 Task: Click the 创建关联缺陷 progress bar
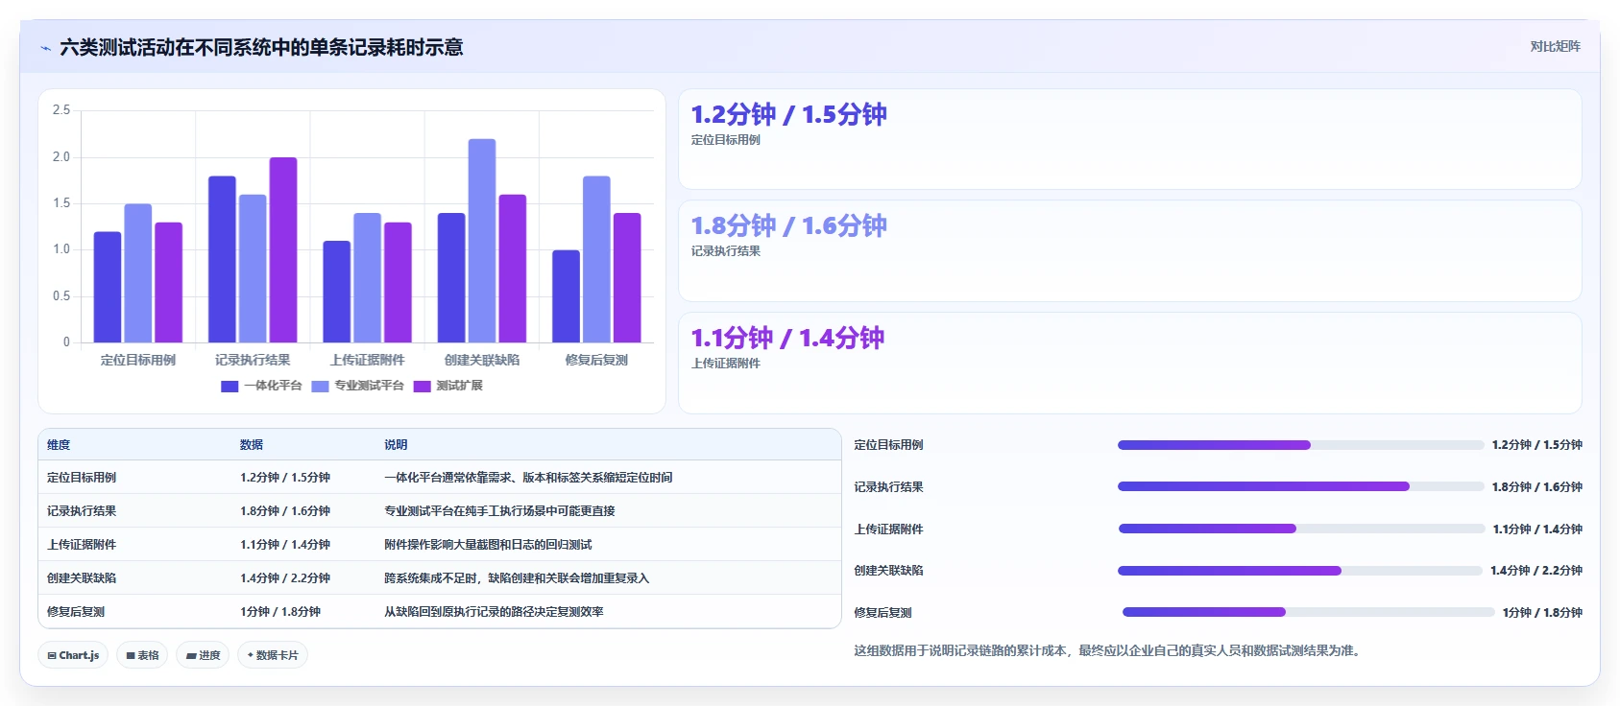pyautogui.click(x=1299, y=571)
